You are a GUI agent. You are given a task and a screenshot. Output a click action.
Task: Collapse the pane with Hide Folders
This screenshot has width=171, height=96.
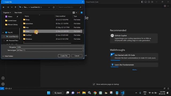point(8,56)
